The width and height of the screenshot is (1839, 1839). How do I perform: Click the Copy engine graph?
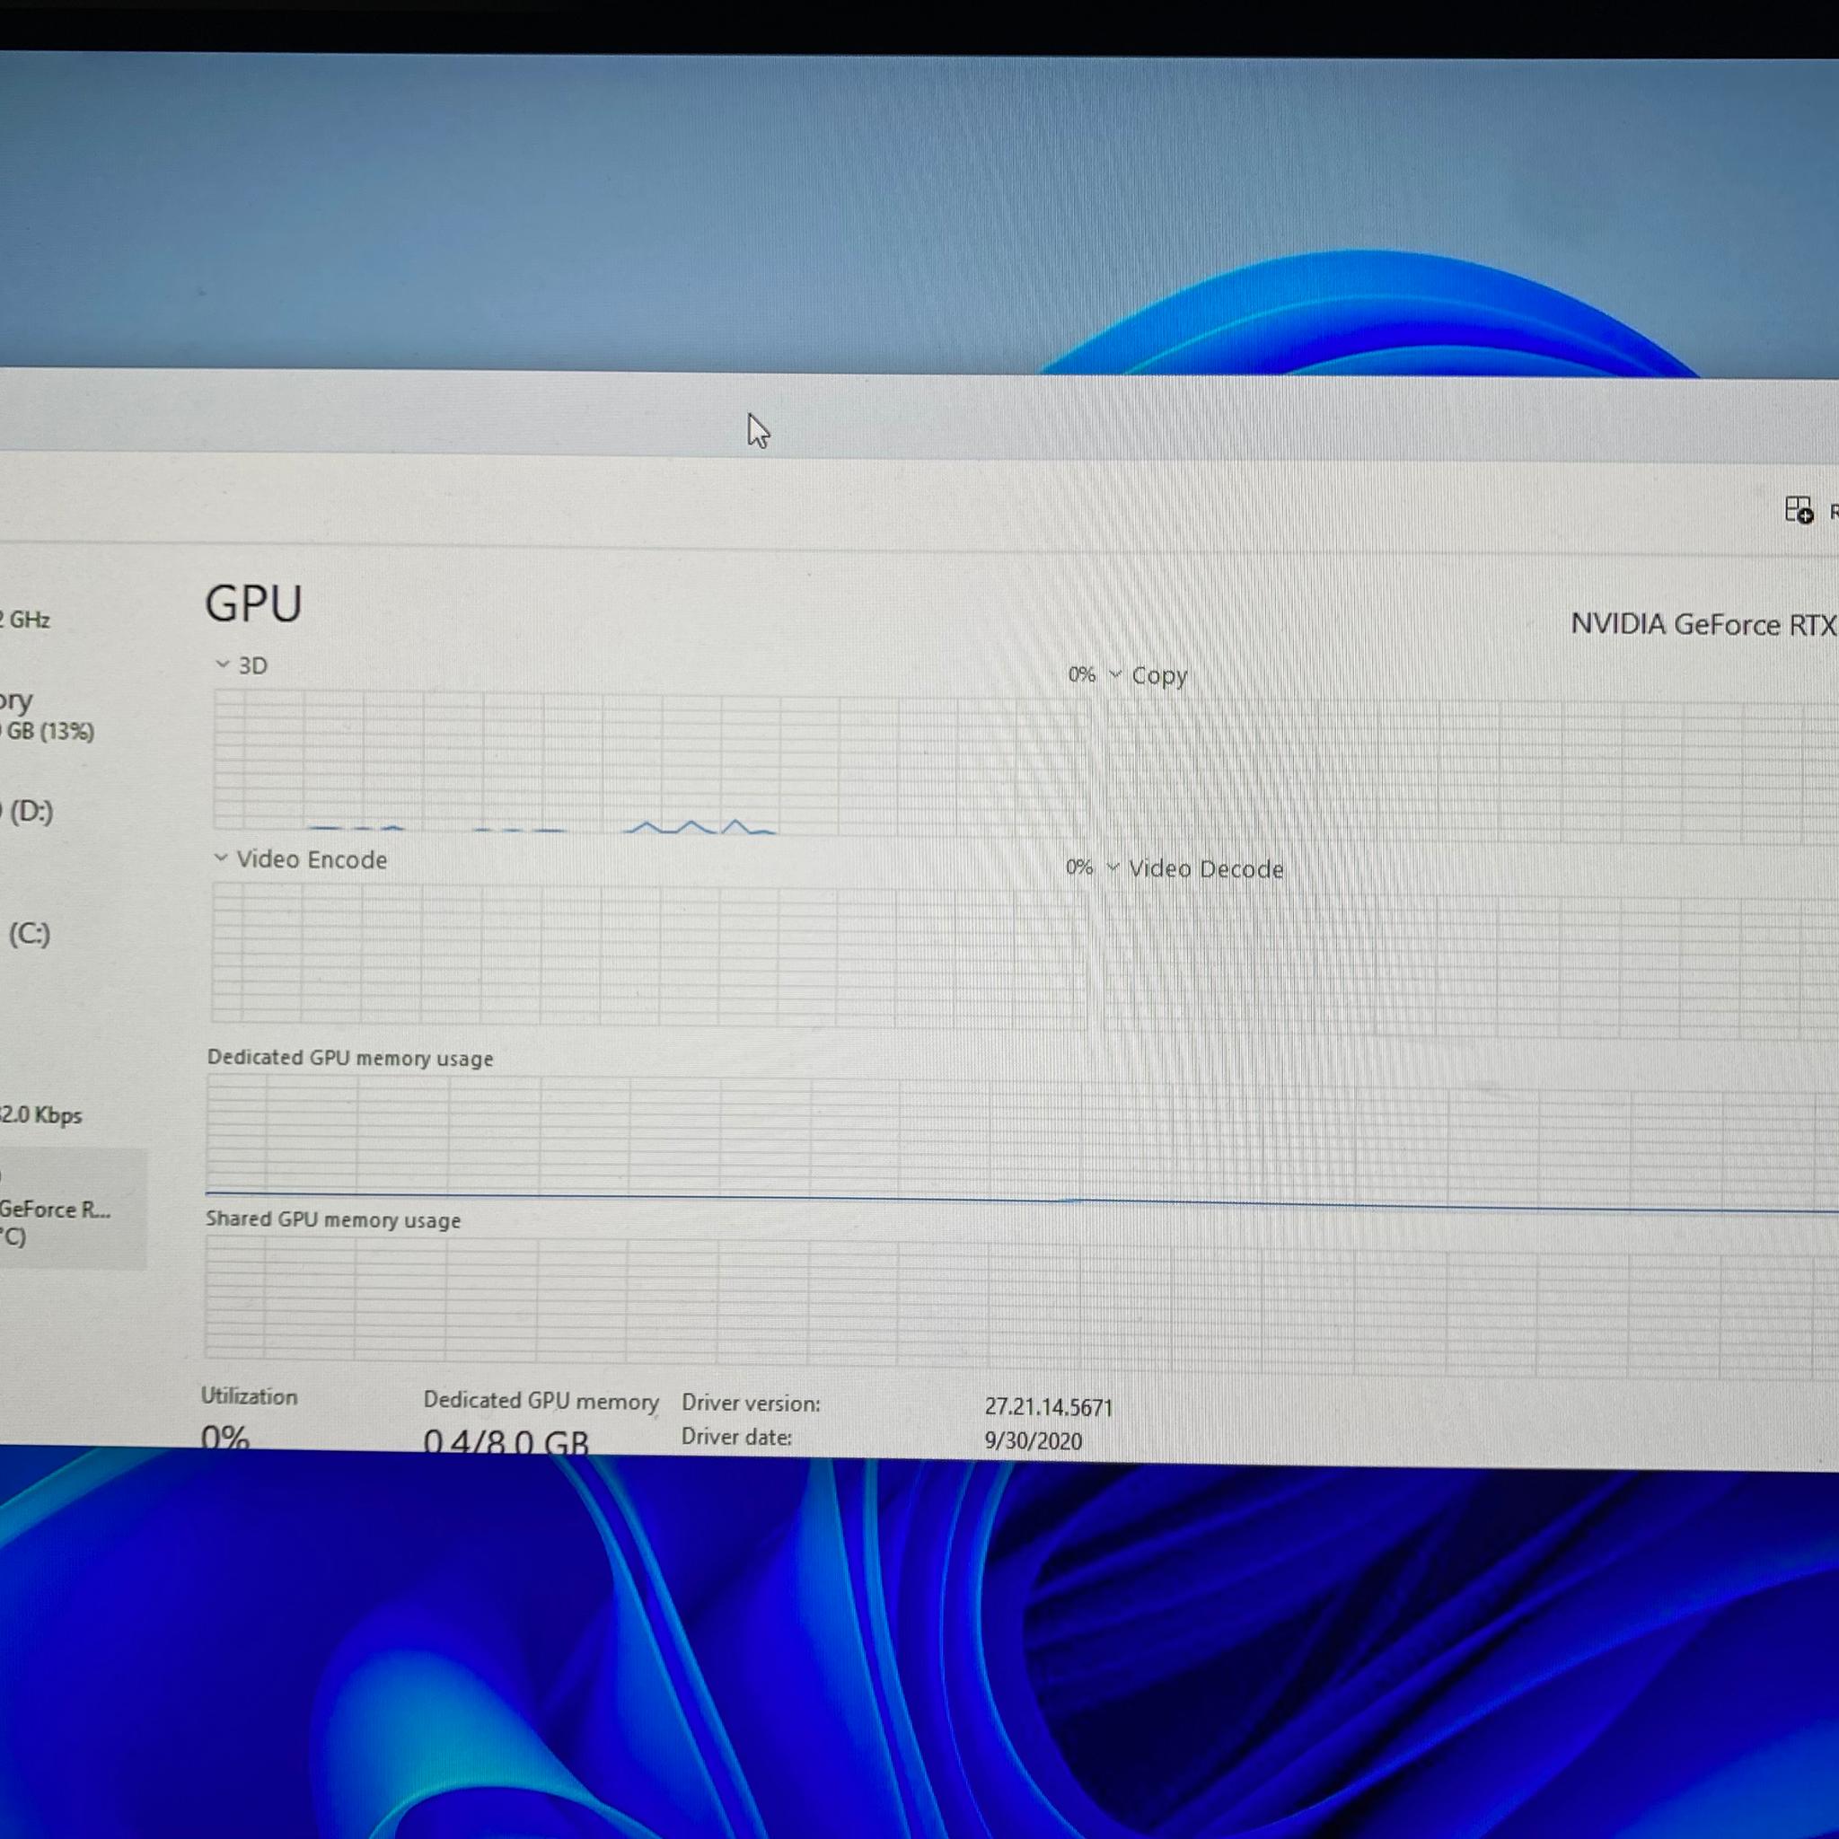(x=1472, y=771)
